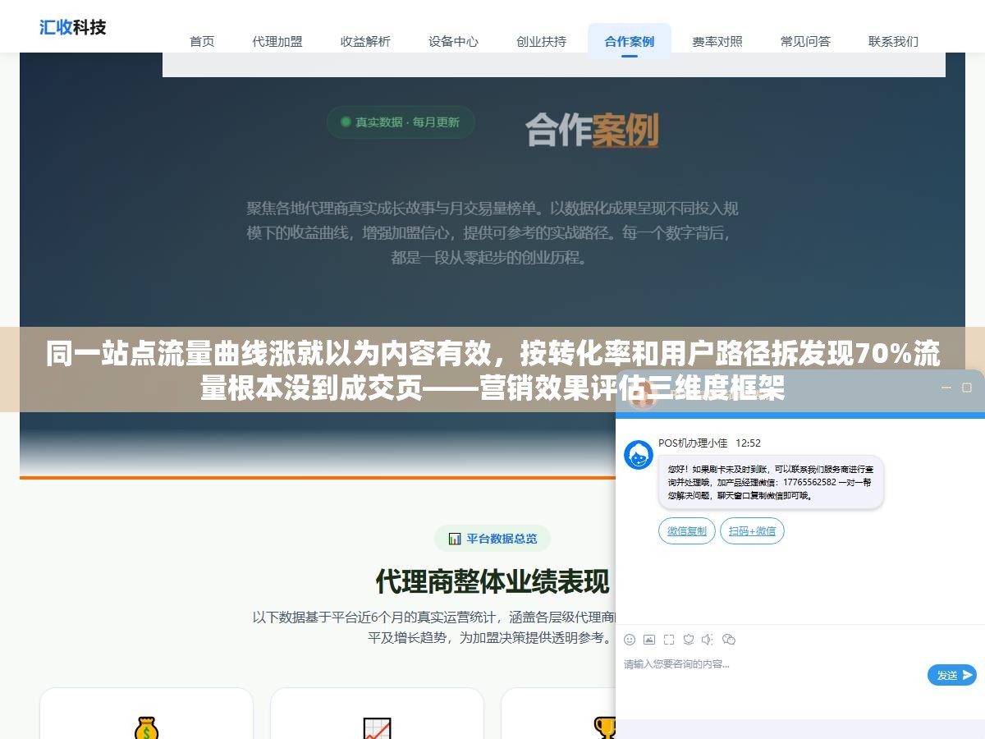Click the rating flower icon in chat
Image resolution: width=985 pixels, height=739 pixels.
coord(689,640)
